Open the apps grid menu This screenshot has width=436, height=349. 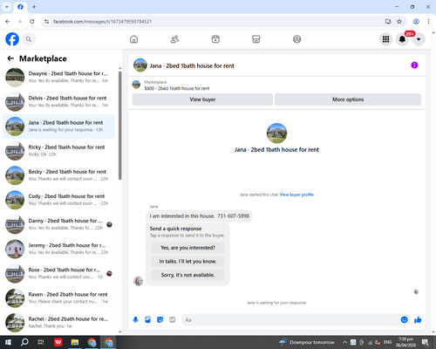pos(385,39)
